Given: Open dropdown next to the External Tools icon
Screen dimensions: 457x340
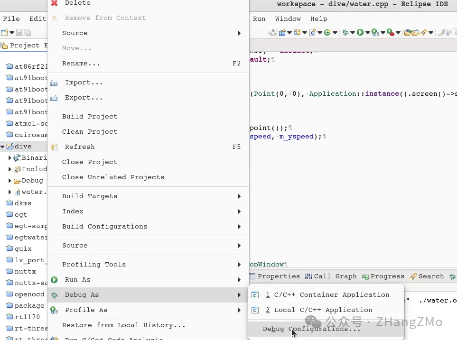Looking at the screenshot, I should 398,33.
